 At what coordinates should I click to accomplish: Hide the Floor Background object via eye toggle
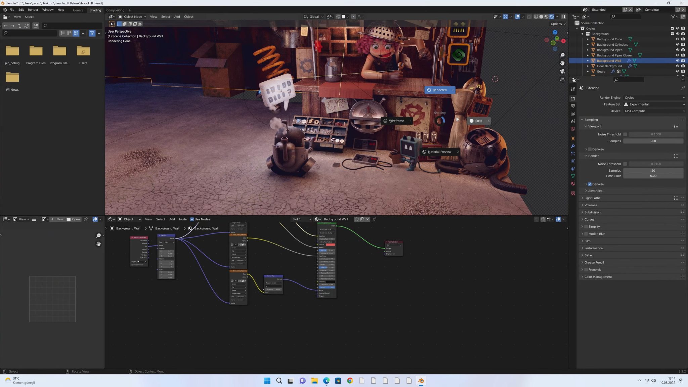point(678,66)
